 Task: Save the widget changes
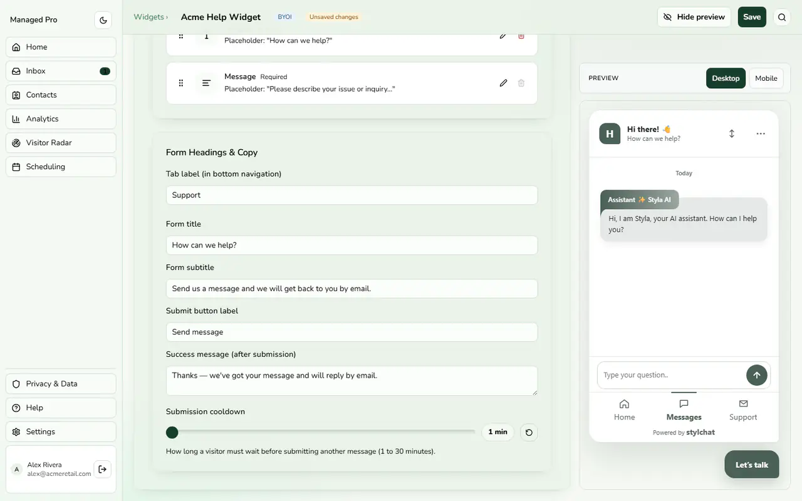pyautogui.click(x=752, y=17)
